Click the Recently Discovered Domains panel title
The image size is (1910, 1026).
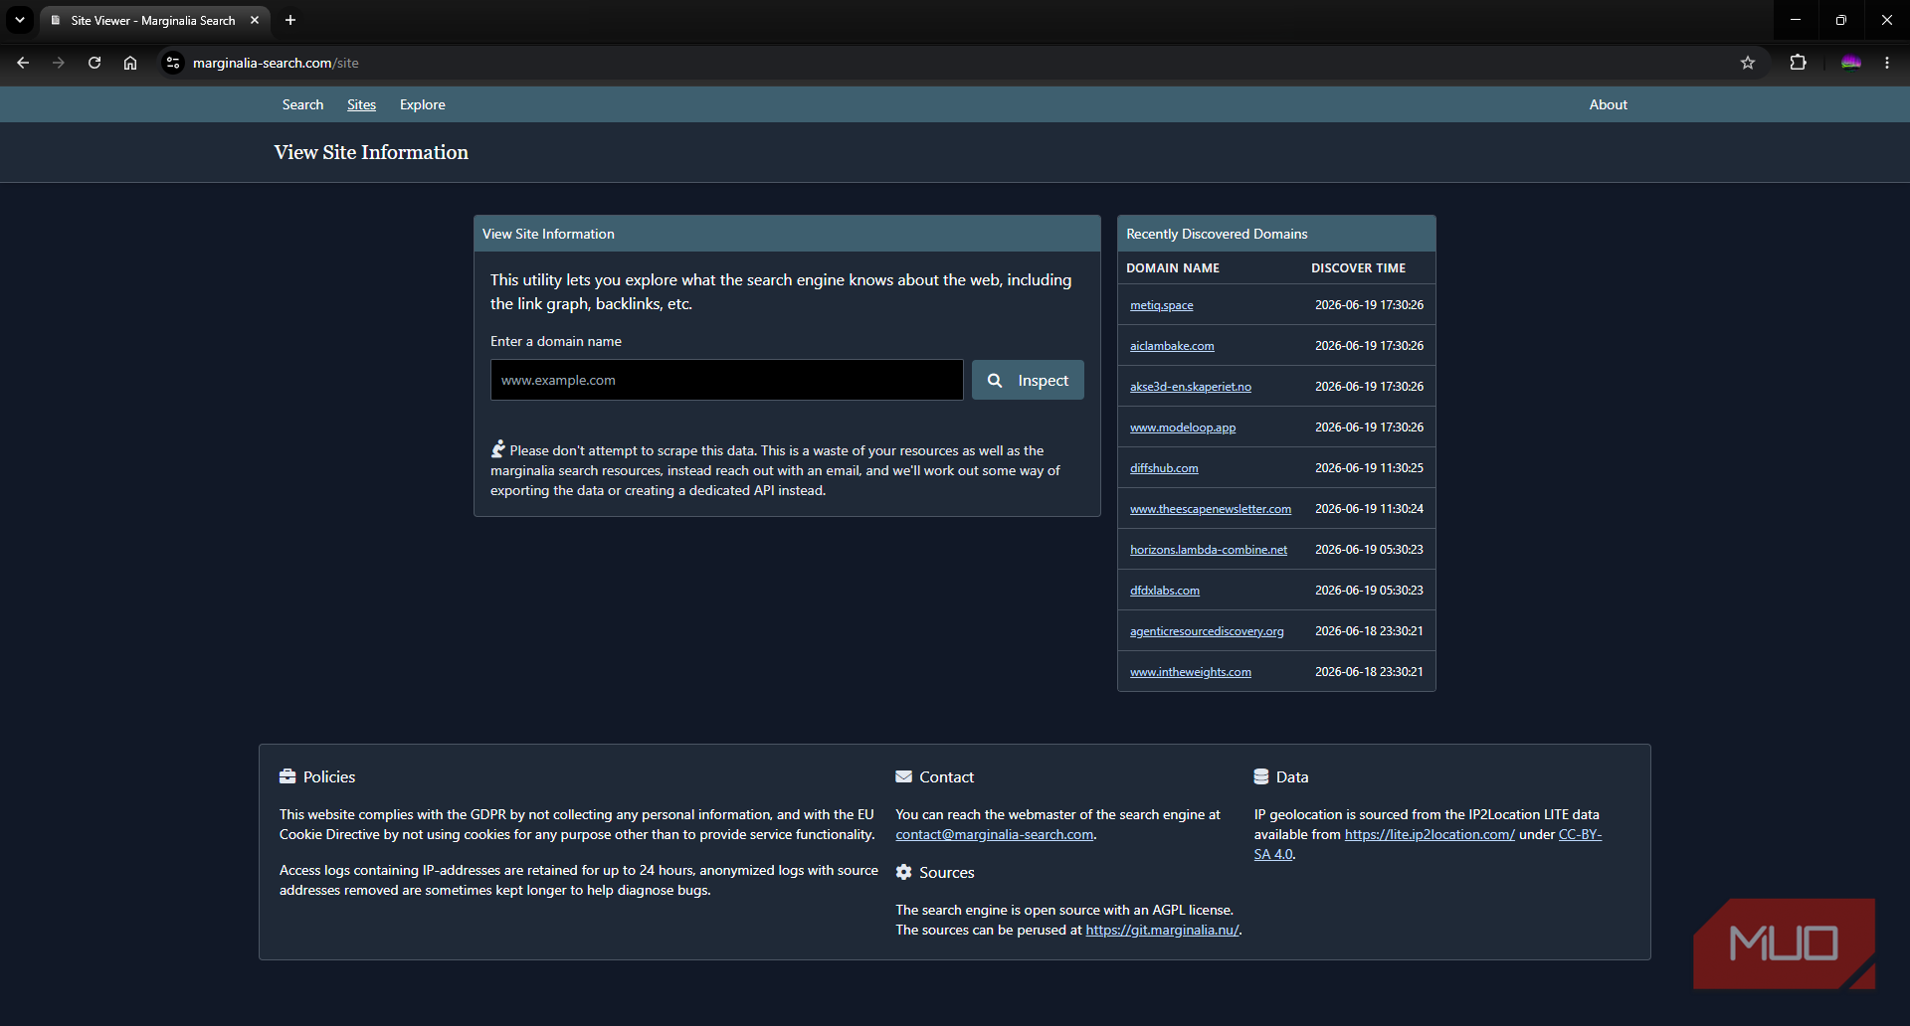[x=1217, y=234]
